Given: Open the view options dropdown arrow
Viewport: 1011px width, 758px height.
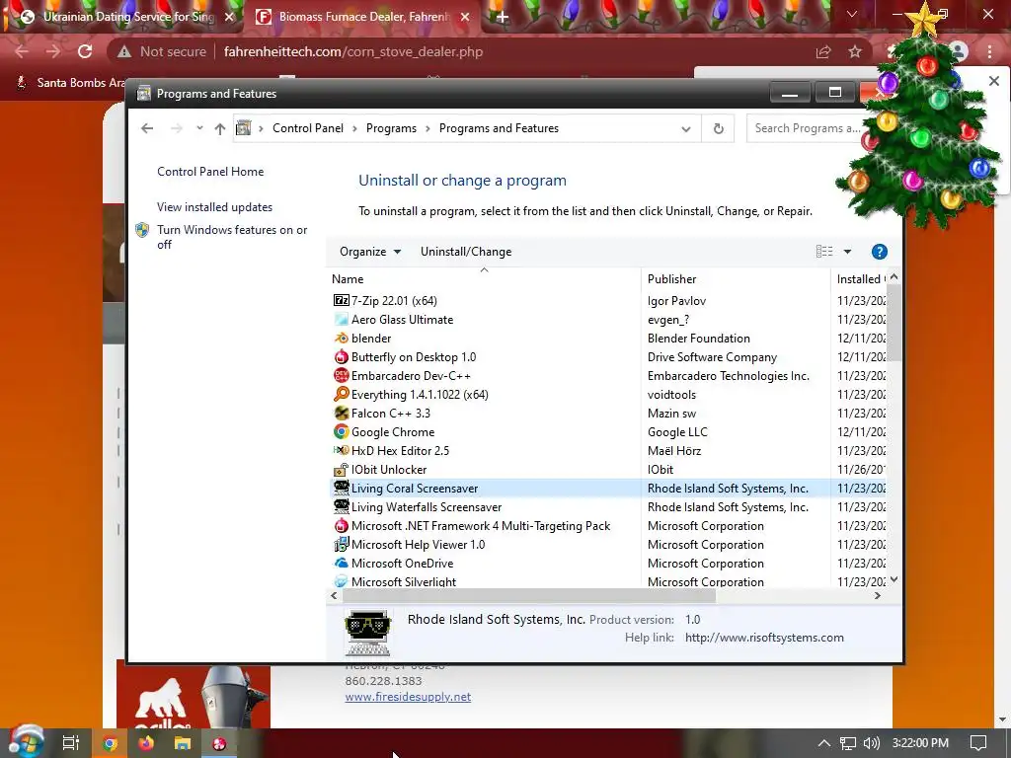Looking at the screenshot, I should 847,252.
